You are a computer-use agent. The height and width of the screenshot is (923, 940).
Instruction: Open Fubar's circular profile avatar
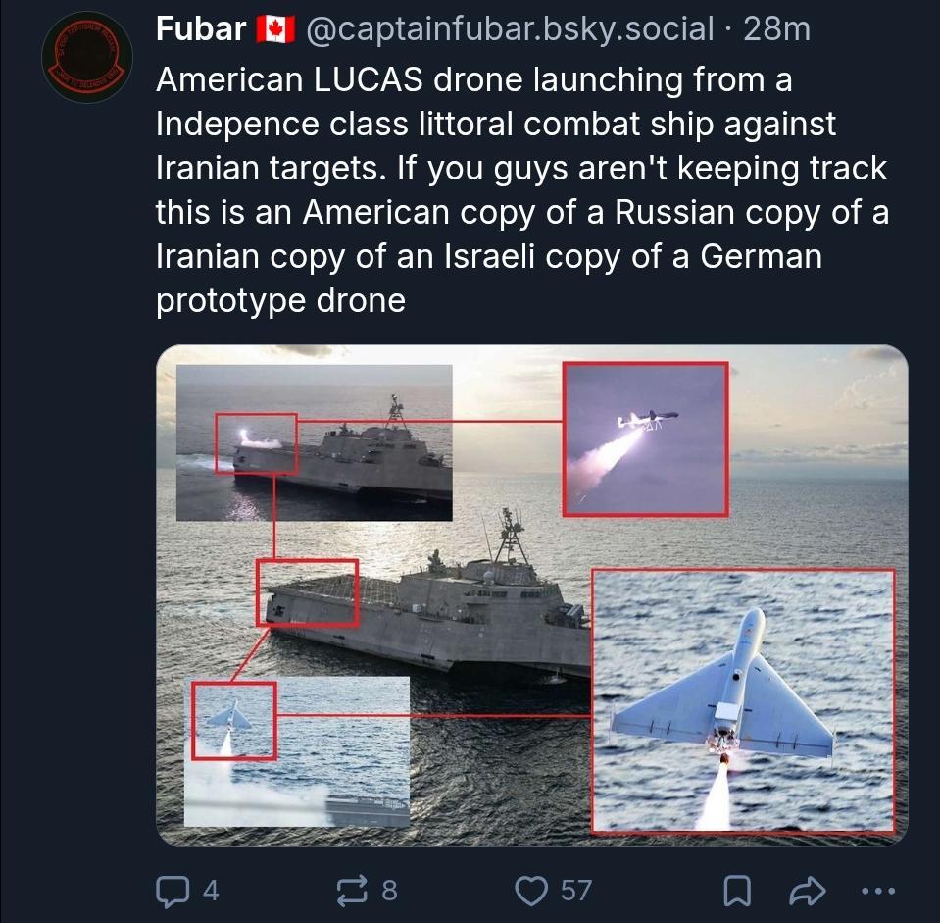click(x=87, y=58)
